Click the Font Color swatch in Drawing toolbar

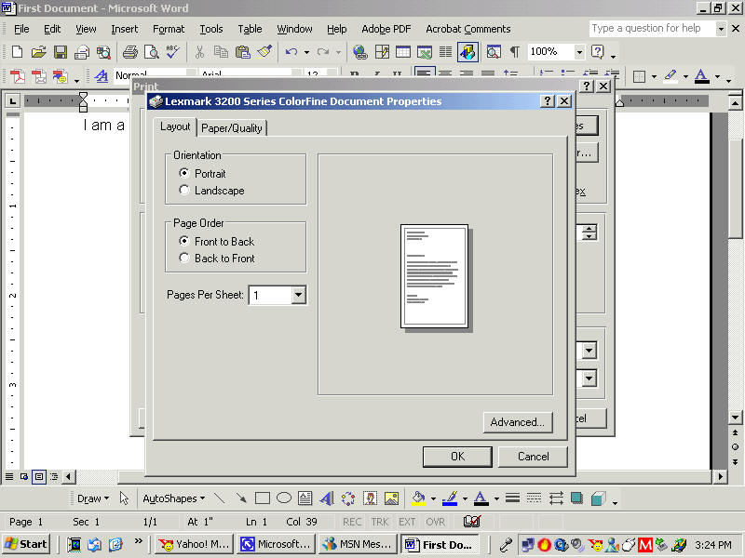click(x=481, y=498)
